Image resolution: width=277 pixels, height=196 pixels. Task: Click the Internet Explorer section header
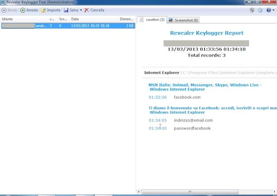tap(162, 73)
